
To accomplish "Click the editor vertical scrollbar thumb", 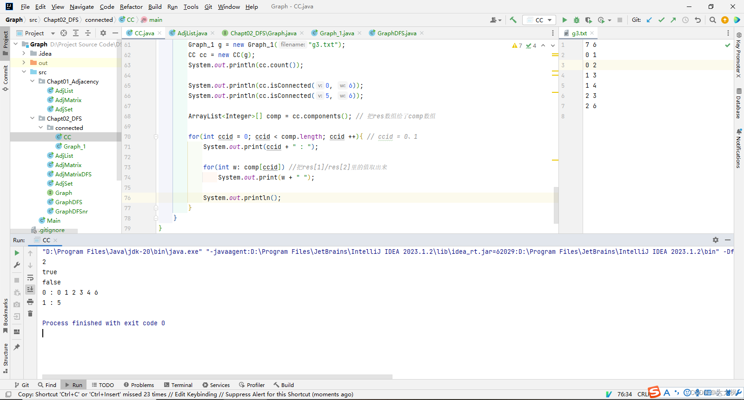I will pos(556,205).
